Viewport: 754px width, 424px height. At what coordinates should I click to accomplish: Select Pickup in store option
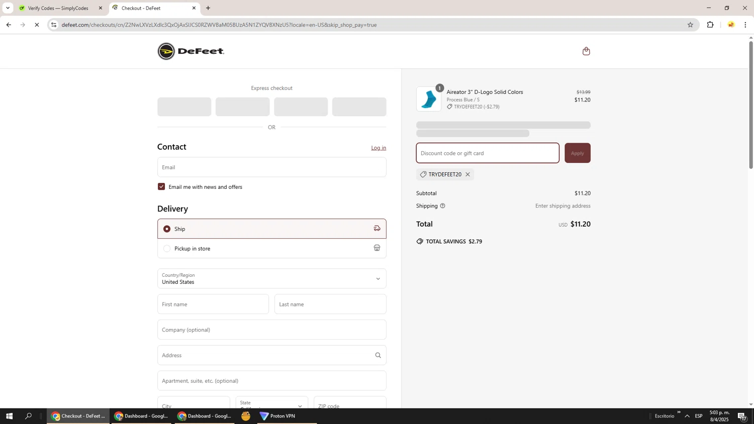coord(272,248)
